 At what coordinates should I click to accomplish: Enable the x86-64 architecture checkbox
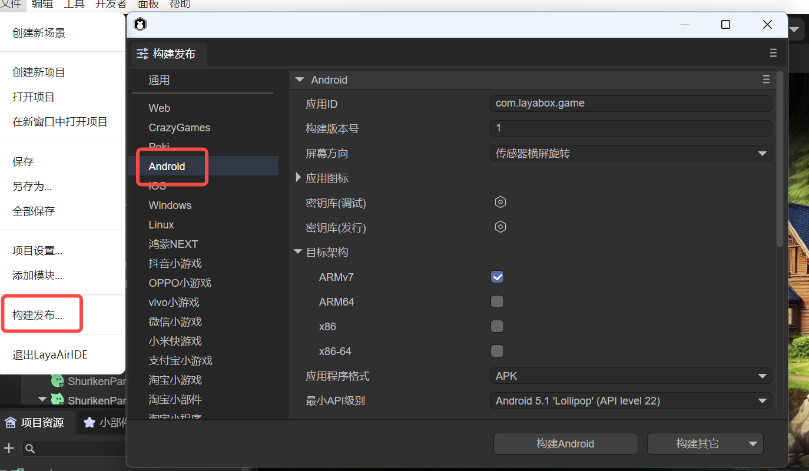[x=497, y=351]
